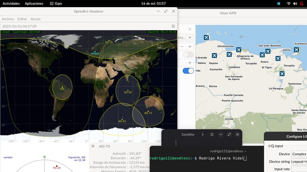Viewport: 307px width, 172px height.
Task: Open the Wi-Fi status icon
Action: point(289,4)
